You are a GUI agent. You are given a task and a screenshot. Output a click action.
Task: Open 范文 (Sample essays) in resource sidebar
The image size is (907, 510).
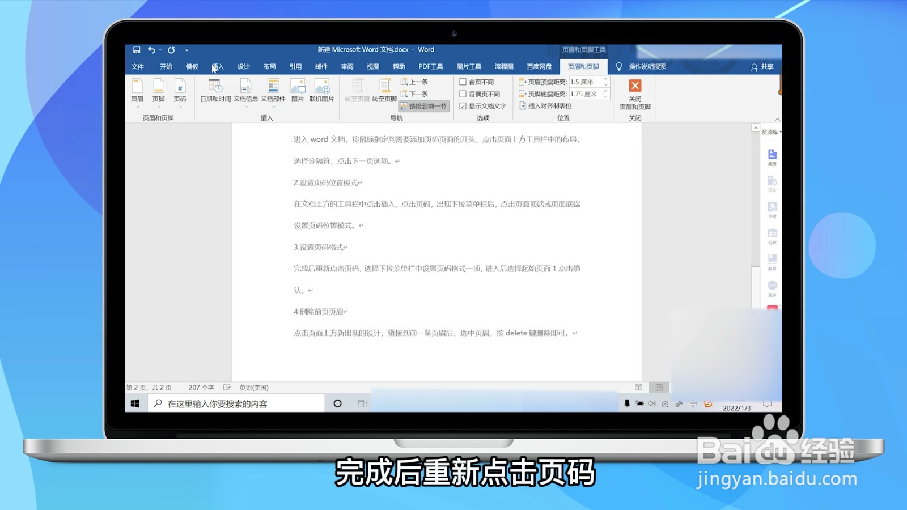772,184
